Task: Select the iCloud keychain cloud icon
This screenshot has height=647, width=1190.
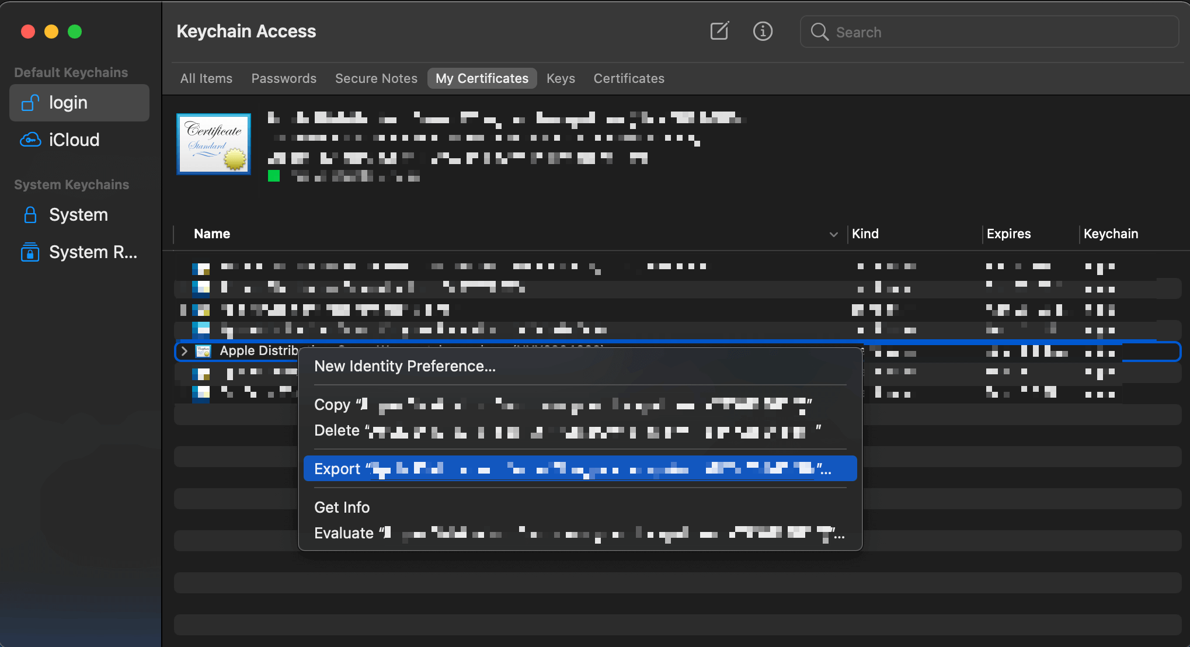Action: click(30, 140)
